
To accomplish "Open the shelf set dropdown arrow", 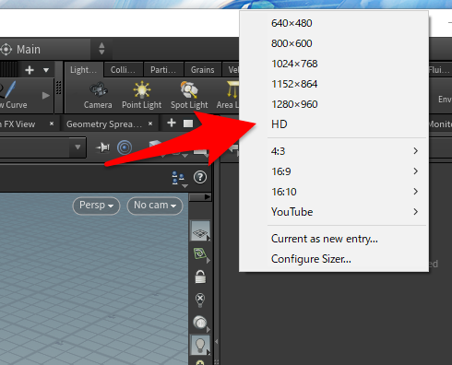I will click(46, 70).
